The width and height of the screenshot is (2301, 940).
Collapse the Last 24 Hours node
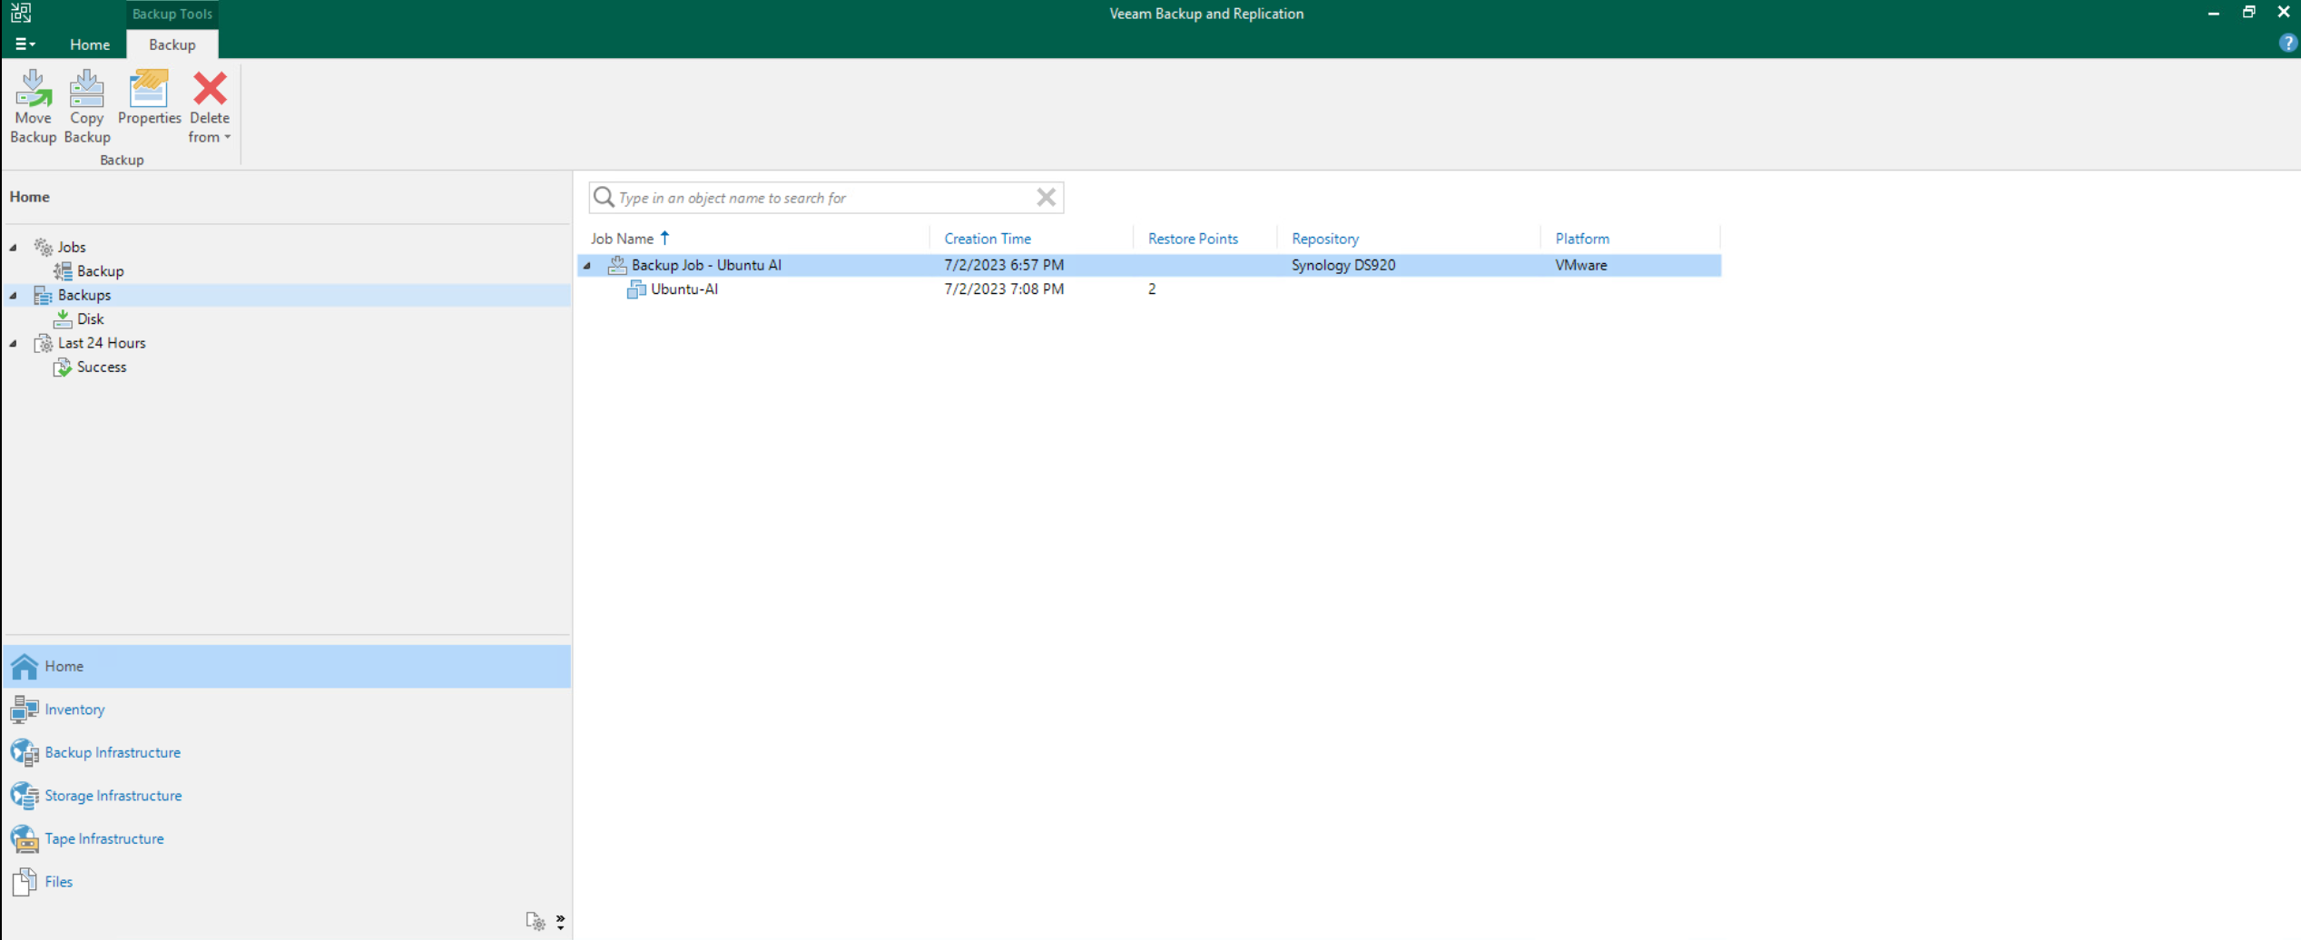[14, 343]
